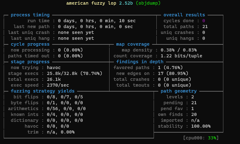Select the total tmouts value 0 (0 unique)
This screenshot has width=240, height=144.
pyautogui.click(x=174, y=85)
